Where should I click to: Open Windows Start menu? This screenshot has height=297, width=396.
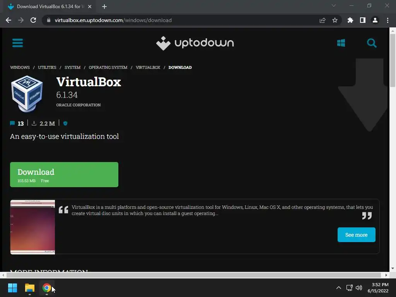click(12, 288)
